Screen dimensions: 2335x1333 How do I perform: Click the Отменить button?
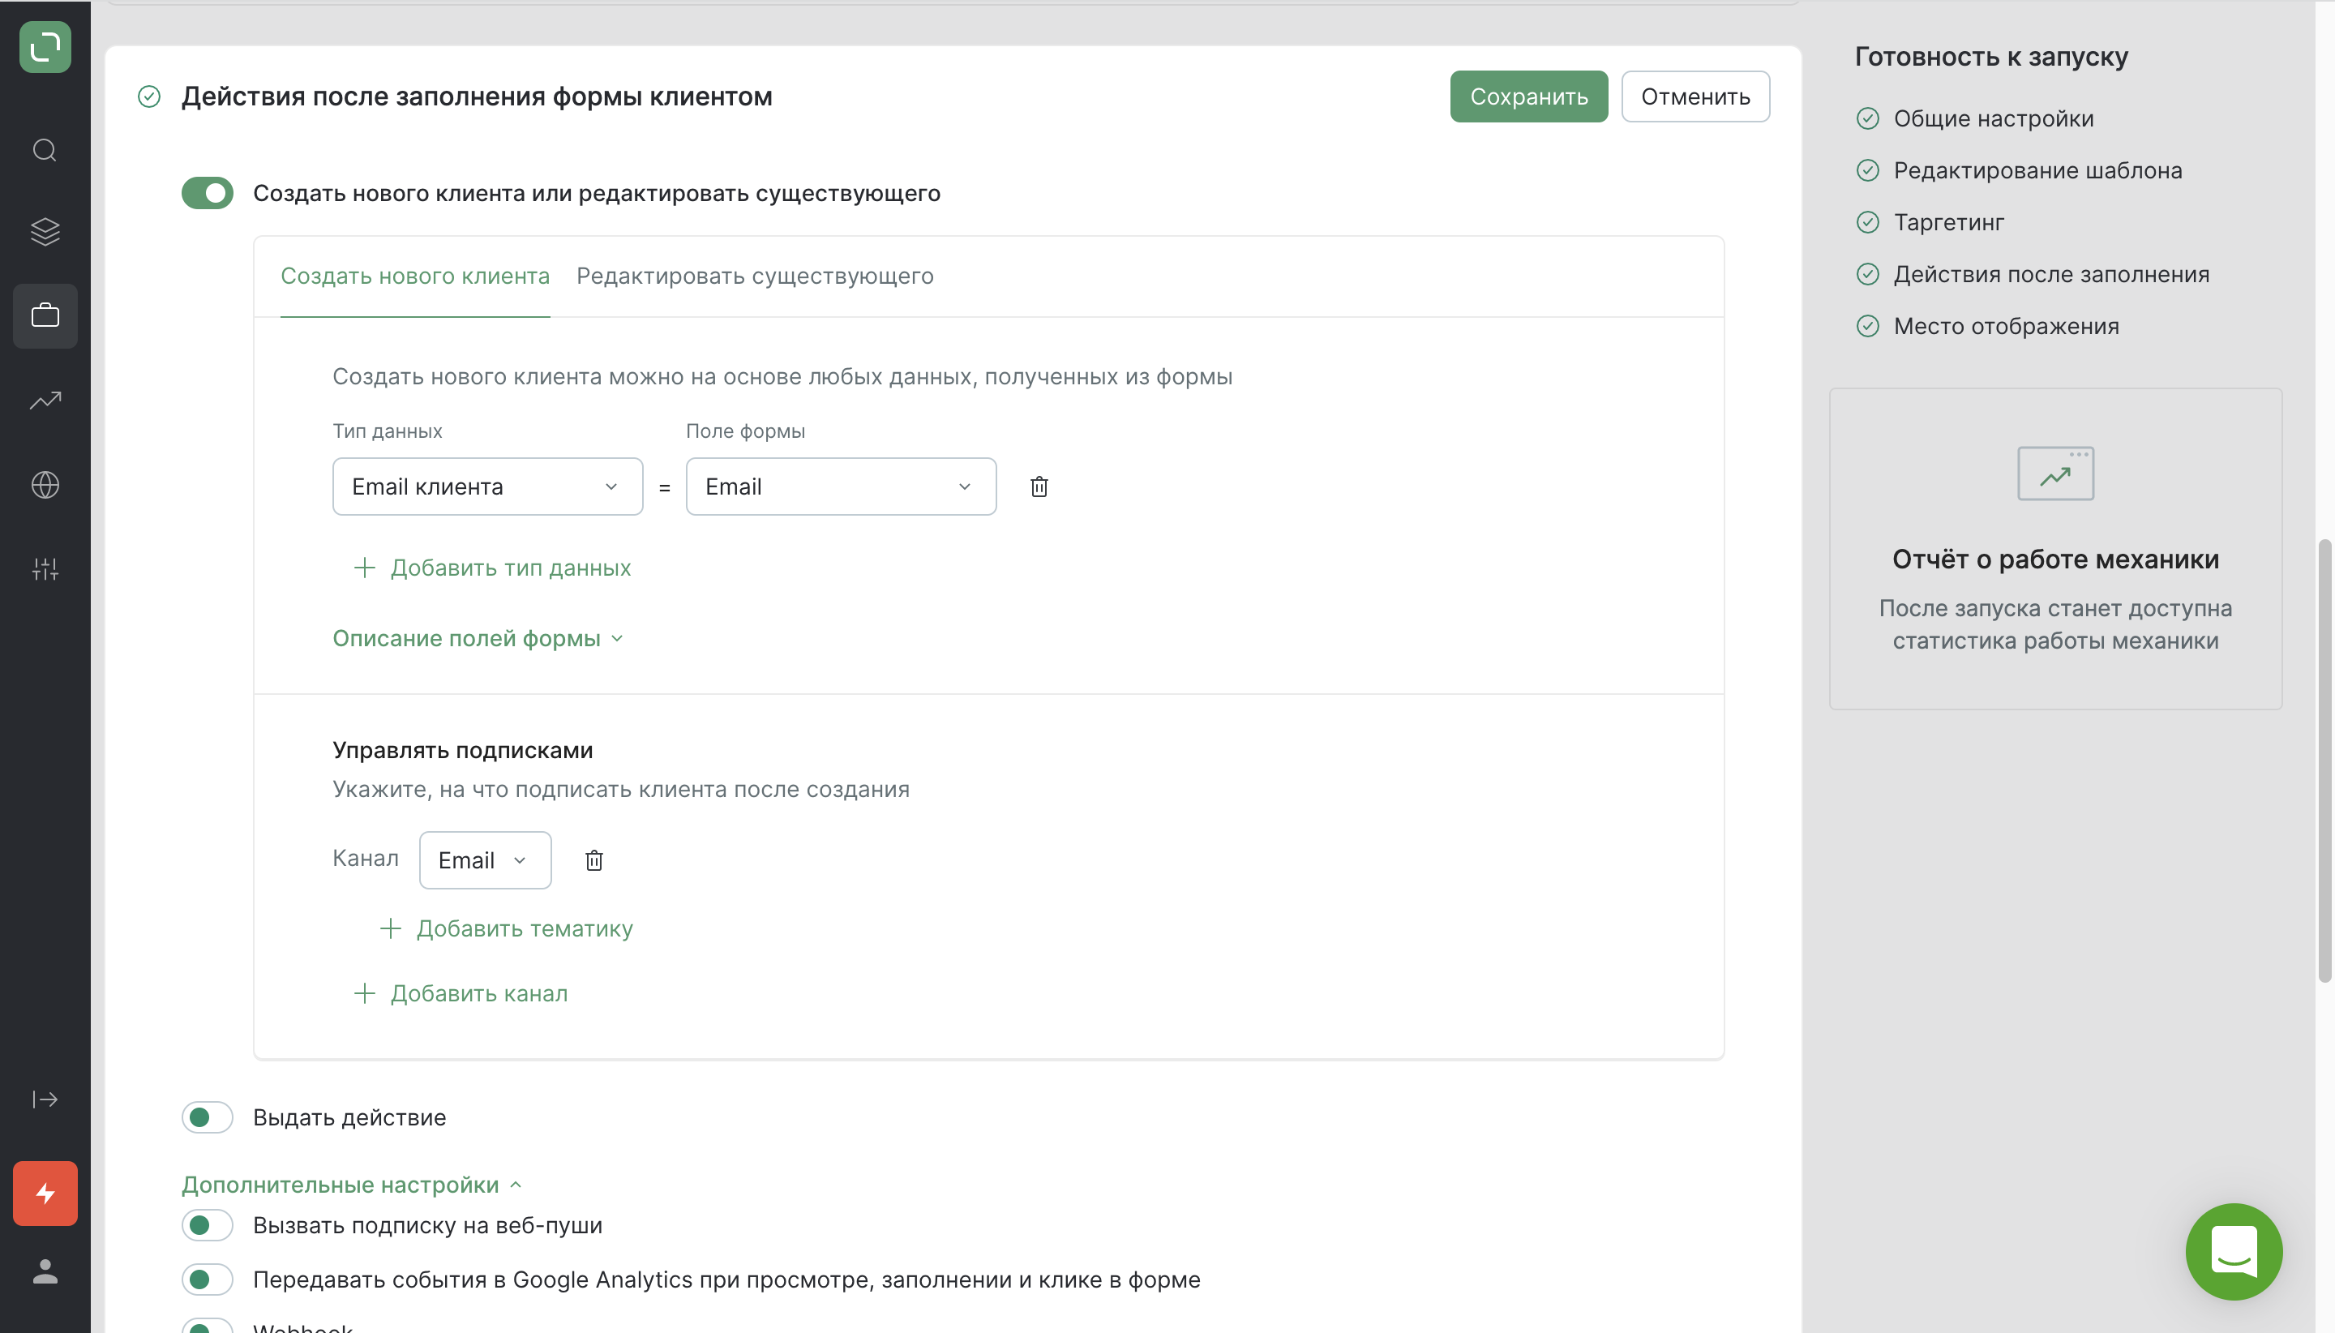[1695, 96]
